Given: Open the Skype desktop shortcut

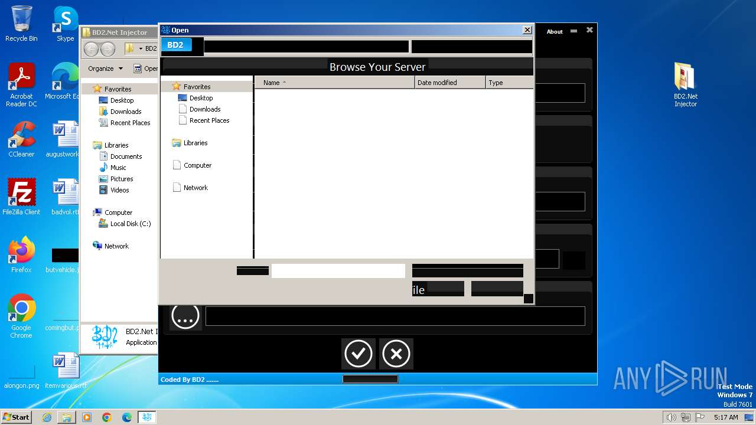Looking at the screenshot, I should (x=65, y=24).
